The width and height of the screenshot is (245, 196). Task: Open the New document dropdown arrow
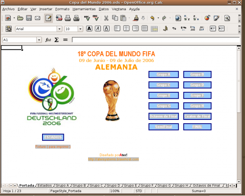[14, 18]
